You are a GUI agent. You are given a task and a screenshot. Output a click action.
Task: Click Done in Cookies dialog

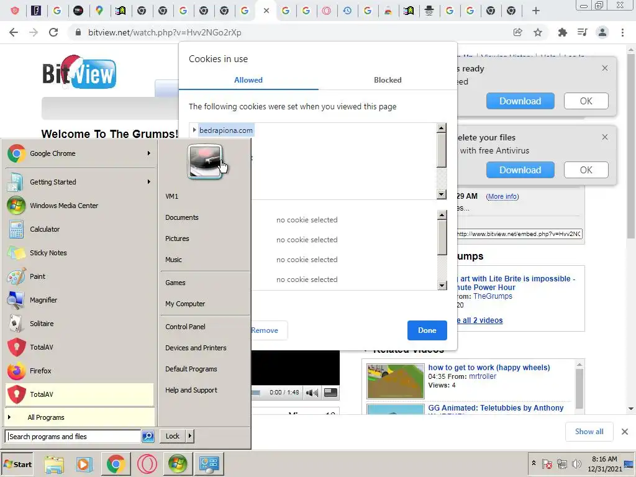[x=427, y=330]
